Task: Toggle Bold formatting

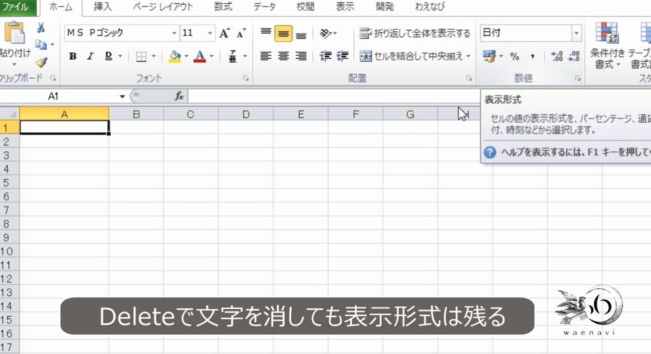Action: point(72,56)
